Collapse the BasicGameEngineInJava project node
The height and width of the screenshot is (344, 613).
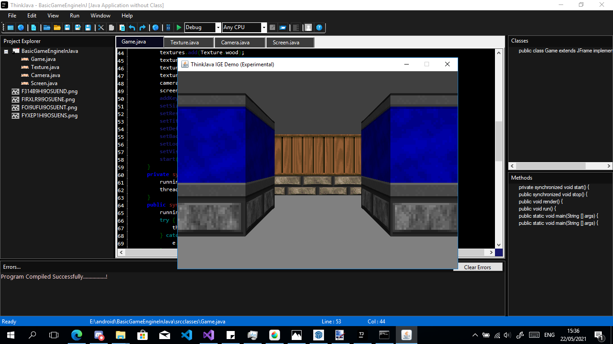[x=6, y=51]
